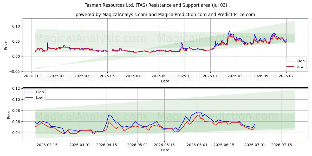Screen dimensions: 312x156
Task: Click the mid-April 2026 high peak in bottom chart
Action: pos(110,115)
